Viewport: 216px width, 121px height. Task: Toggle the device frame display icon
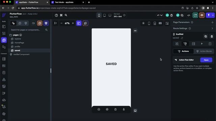point(149,23)
